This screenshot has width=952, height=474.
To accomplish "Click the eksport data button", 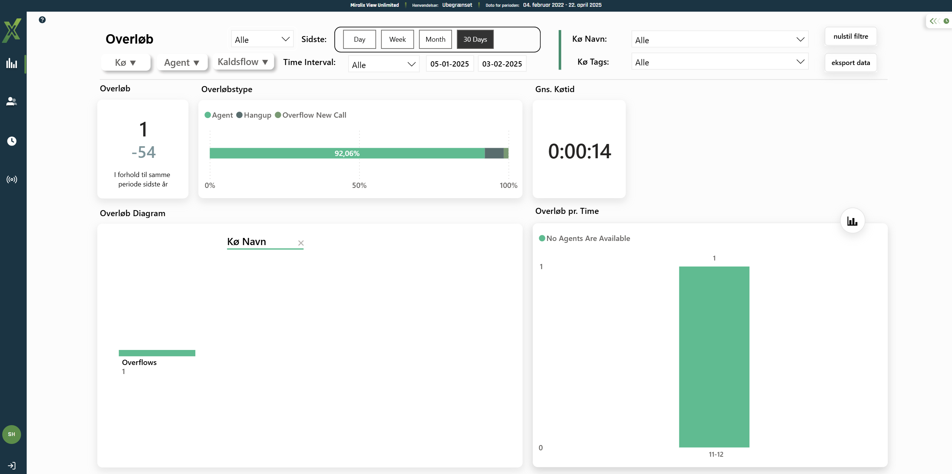I will tap(850, 63).
